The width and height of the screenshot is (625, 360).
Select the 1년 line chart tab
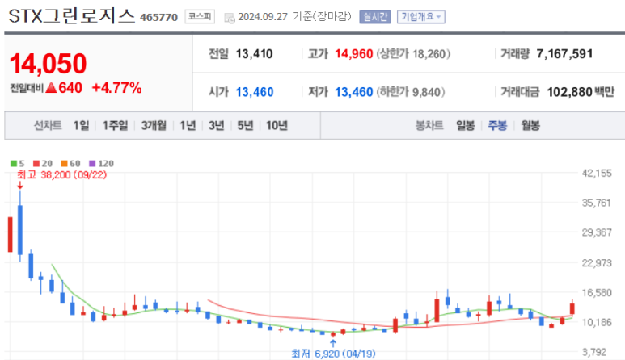pos(188,126)
